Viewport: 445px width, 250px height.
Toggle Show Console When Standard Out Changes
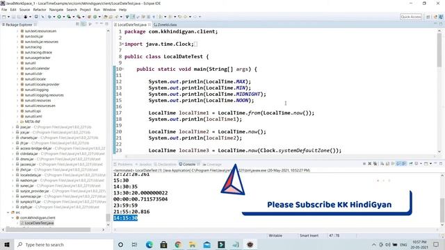tap(398, 164)
